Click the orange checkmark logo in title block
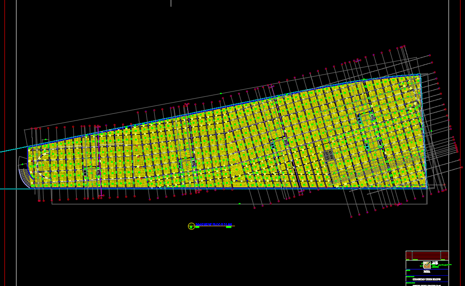This screenshot has width=465, height=286. pos(427,265)
